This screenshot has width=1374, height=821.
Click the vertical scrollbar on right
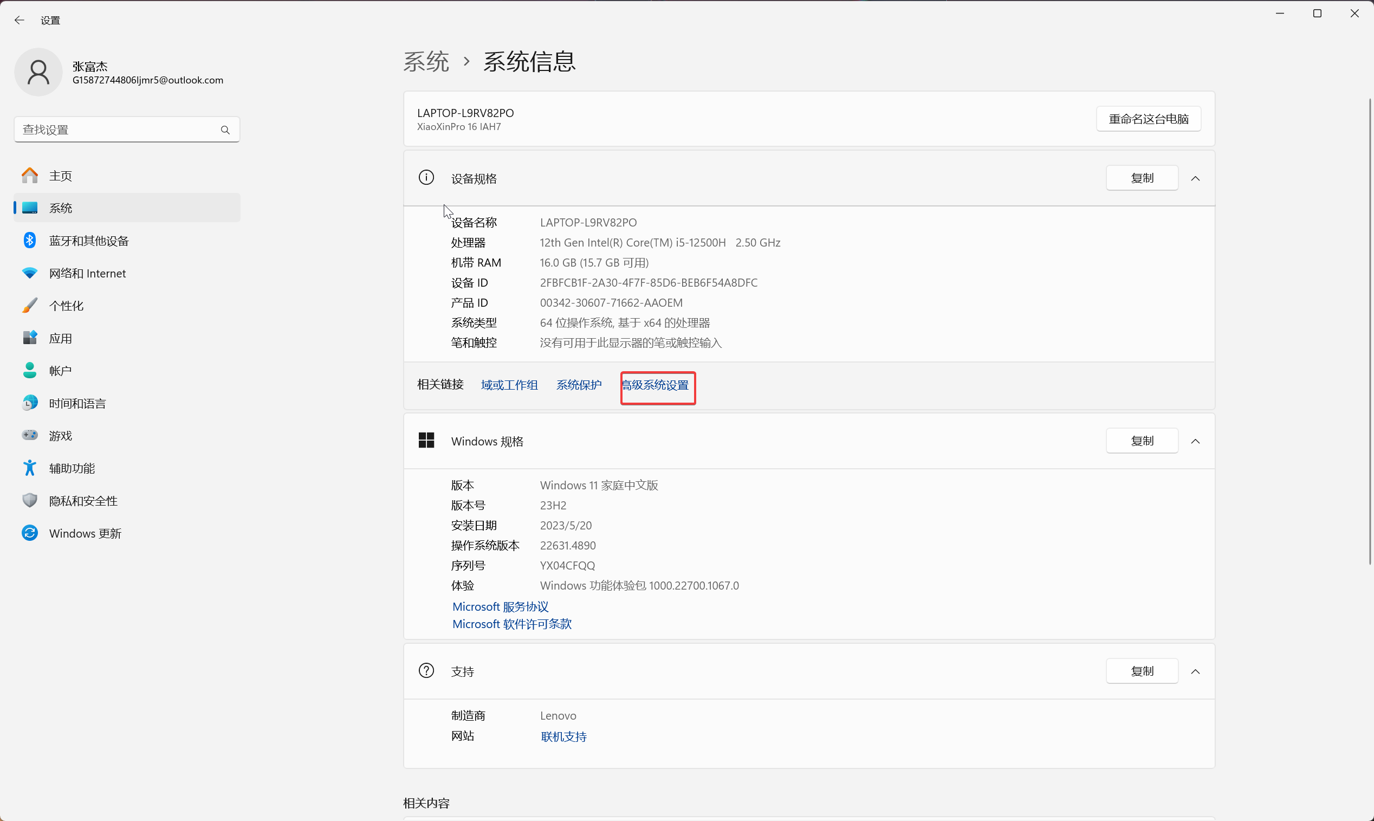[x=1370, y=332]
